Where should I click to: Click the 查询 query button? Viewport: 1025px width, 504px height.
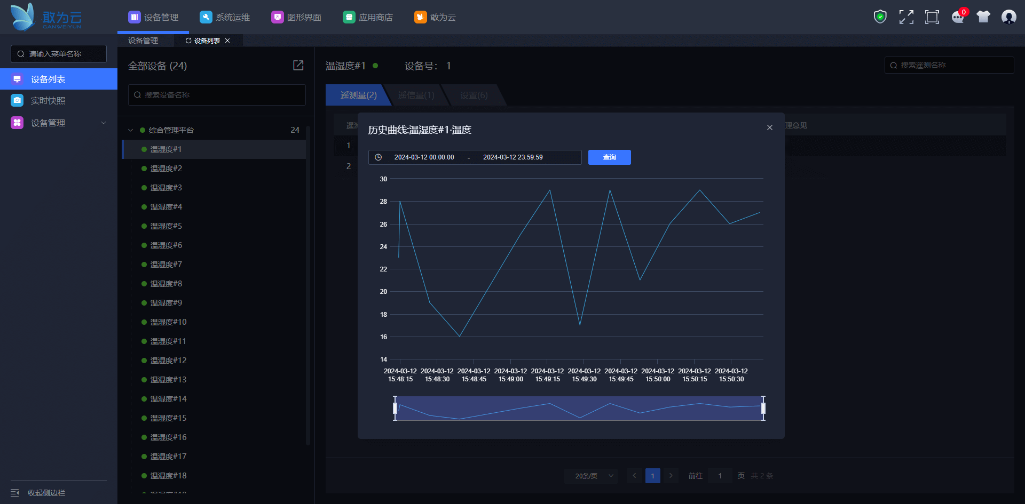tap(609, 157)
